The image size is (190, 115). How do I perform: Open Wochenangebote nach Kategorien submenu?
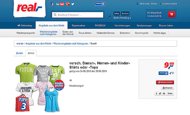[49, 33]
